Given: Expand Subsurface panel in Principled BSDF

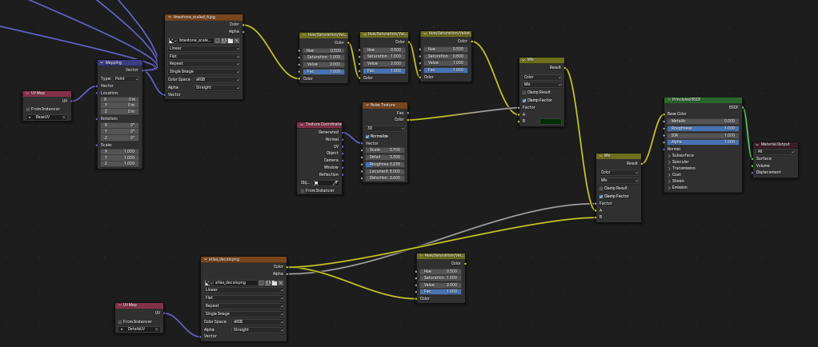Looking at the screenshot, I should [669, 155].
